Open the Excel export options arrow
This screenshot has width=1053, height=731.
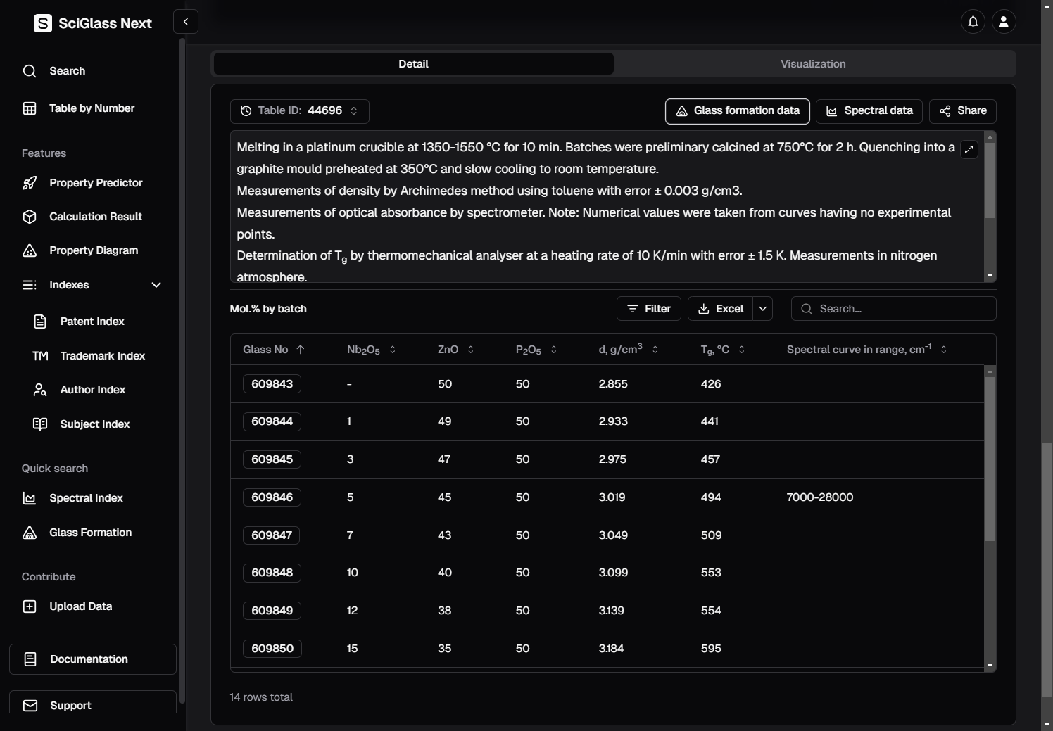pyautogui.click(x=763, y=309)
